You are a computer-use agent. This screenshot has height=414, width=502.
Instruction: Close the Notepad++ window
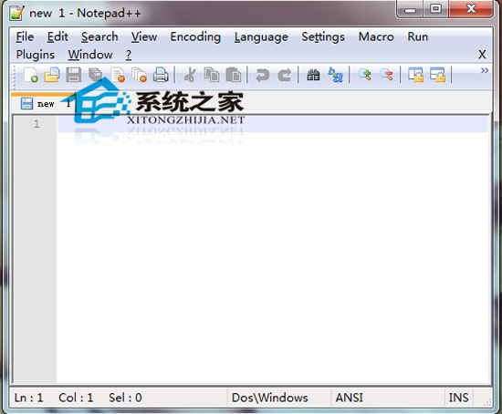pos(471,9)
